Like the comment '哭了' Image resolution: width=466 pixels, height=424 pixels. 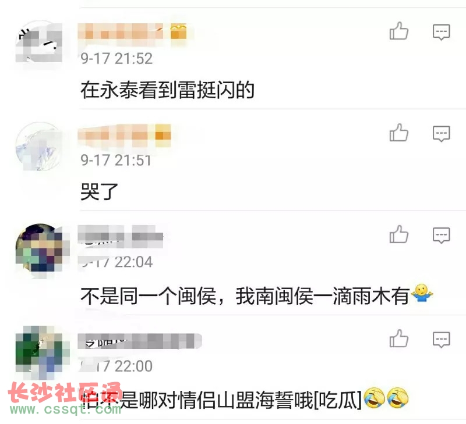[x=399, y=133]
